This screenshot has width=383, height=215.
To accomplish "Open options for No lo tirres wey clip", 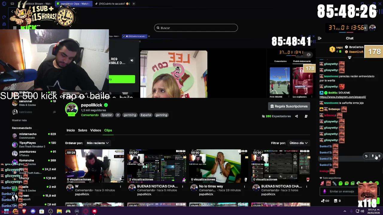I will click(x=244, y=187).
